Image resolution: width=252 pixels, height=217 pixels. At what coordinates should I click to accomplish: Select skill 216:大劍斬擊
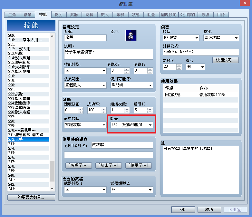tap(29, 67)
